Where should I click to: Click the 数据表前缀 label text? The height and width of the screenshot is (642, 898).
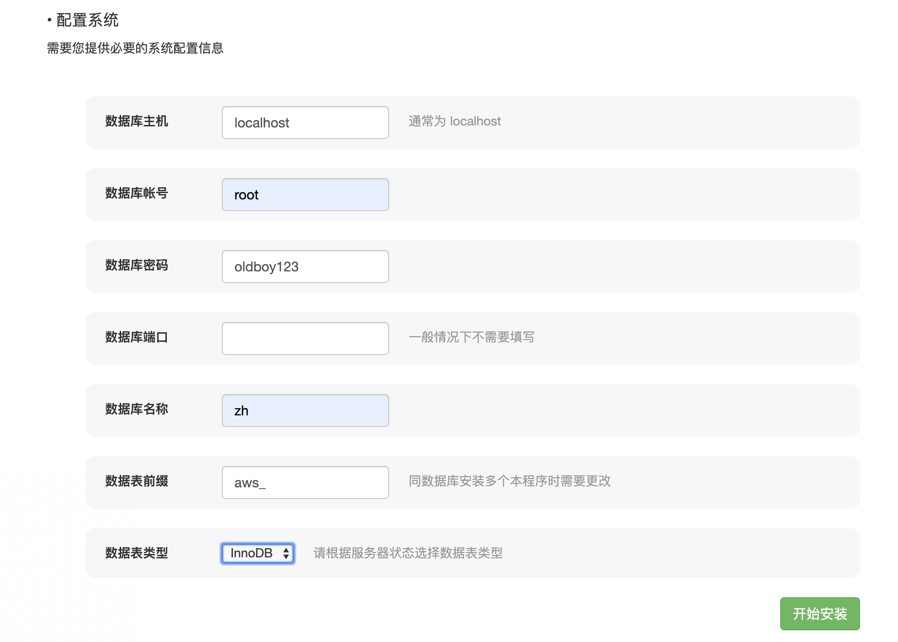point(137,481)
